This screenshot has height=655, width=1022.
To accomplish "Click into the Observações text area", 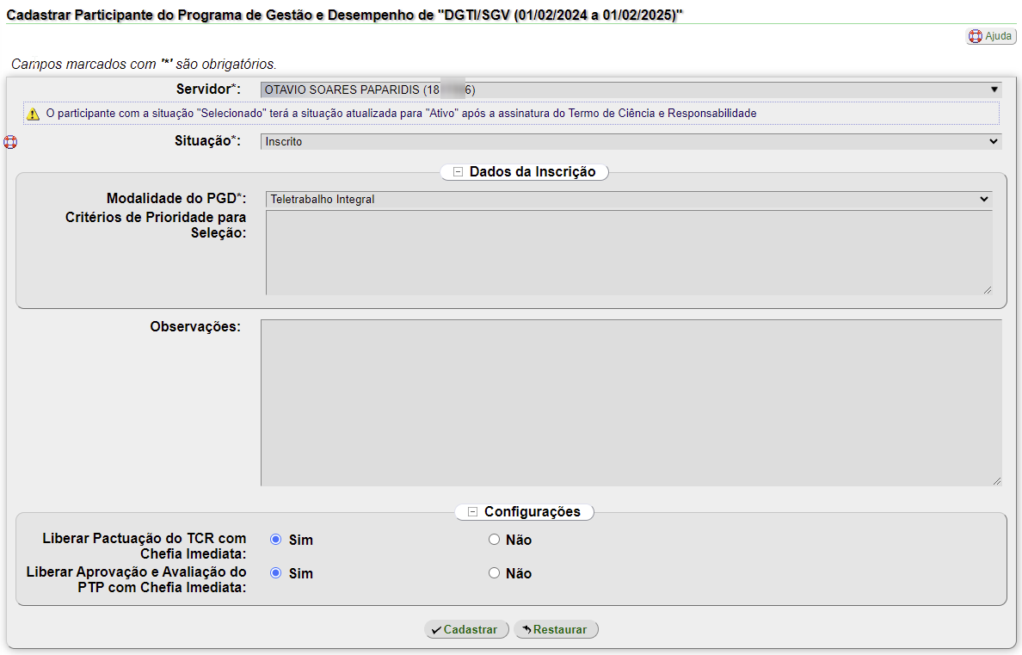I will 631,403.
